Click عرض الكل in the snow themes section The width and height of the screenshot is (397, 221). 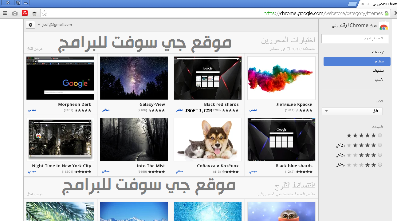tap(34, 194)
